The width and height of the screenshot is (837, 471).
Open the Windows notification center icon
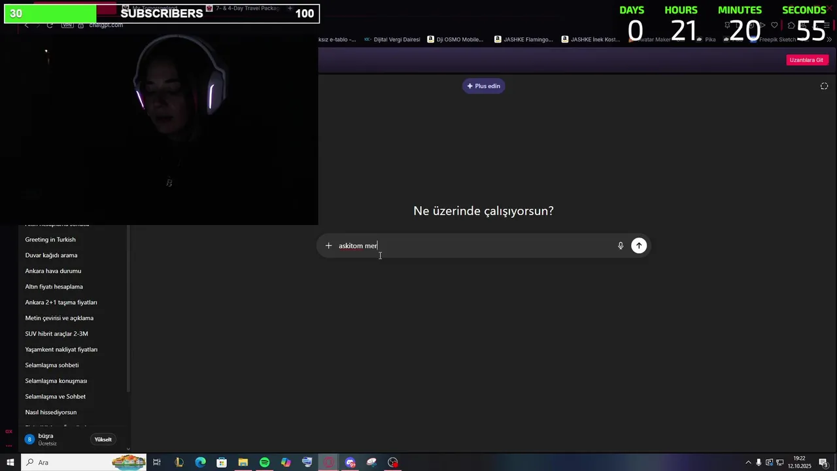(x=824, y=462)
